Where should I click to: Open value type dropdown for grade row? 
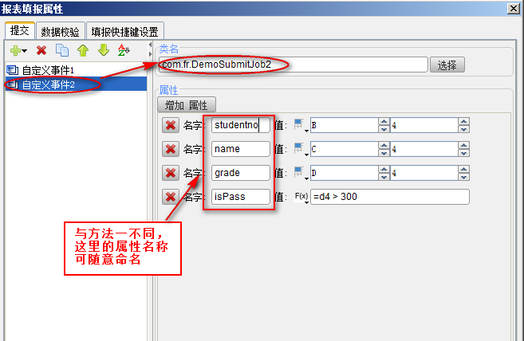(301, 173)
